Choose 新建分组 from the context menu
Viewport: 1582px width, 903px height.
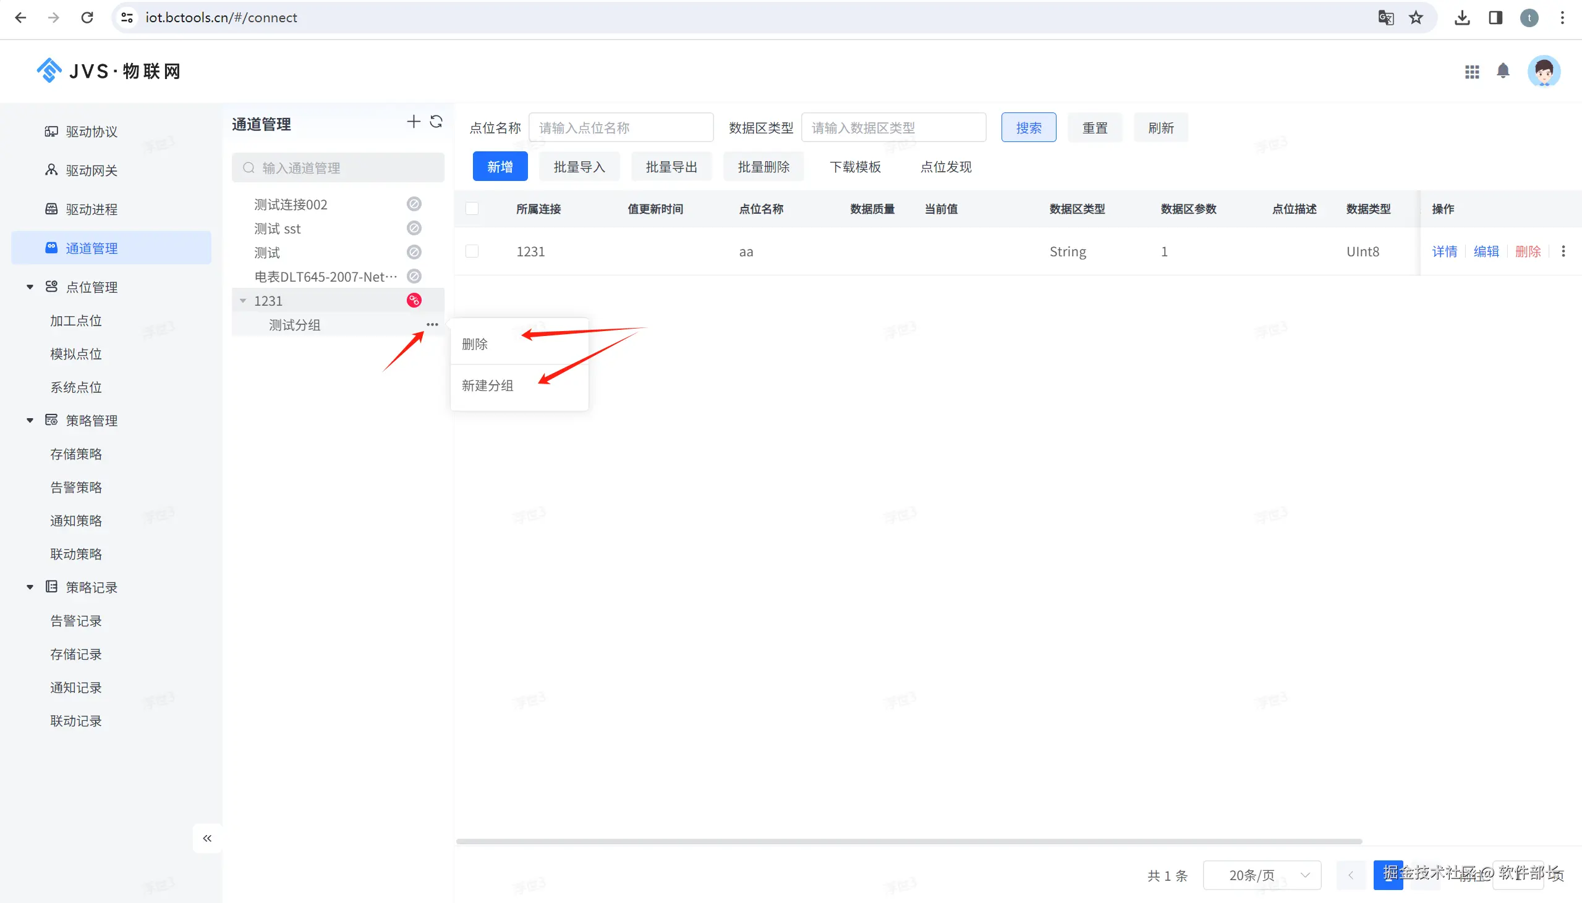487,386
